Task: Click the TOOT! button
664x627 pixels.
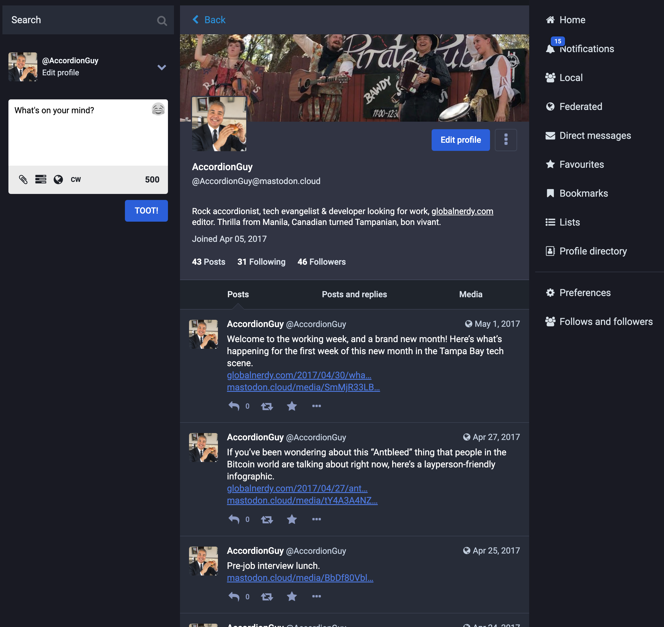Action: pyautogui.click(x=146, y=211)
